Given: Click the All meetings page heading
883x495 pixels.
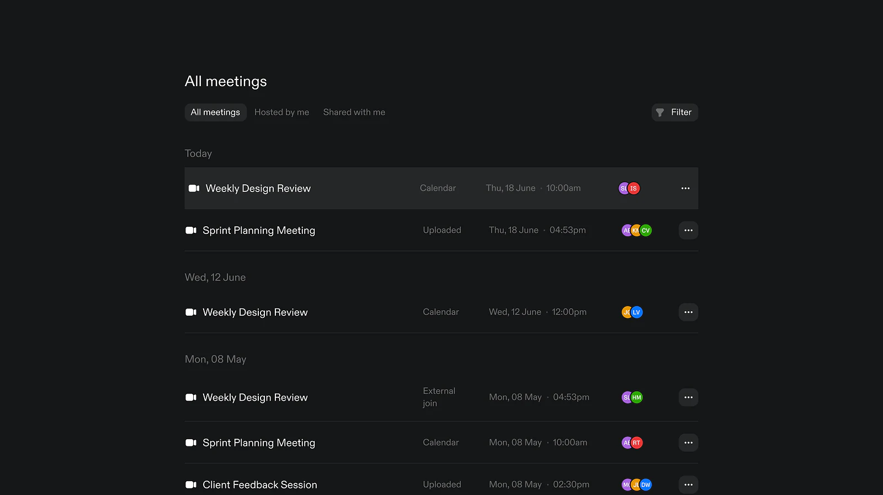Looking at the screenshot, I should pos(226,82).
